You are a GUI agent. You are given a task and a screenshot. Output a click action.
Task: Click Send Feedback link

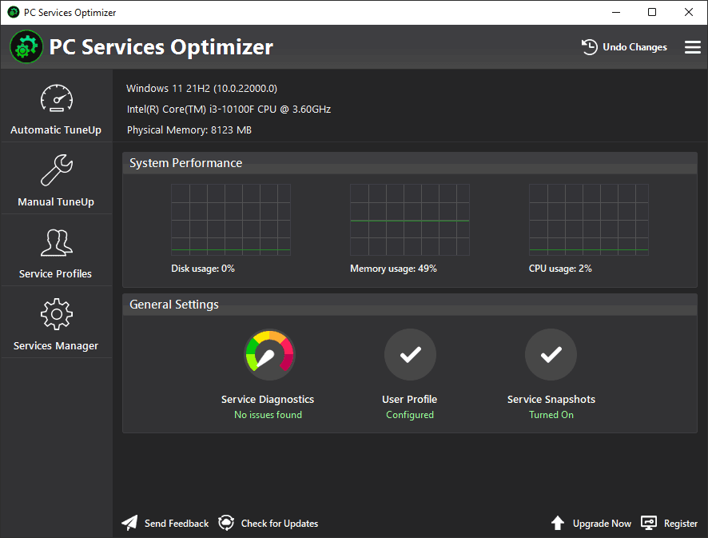[177, 523]
